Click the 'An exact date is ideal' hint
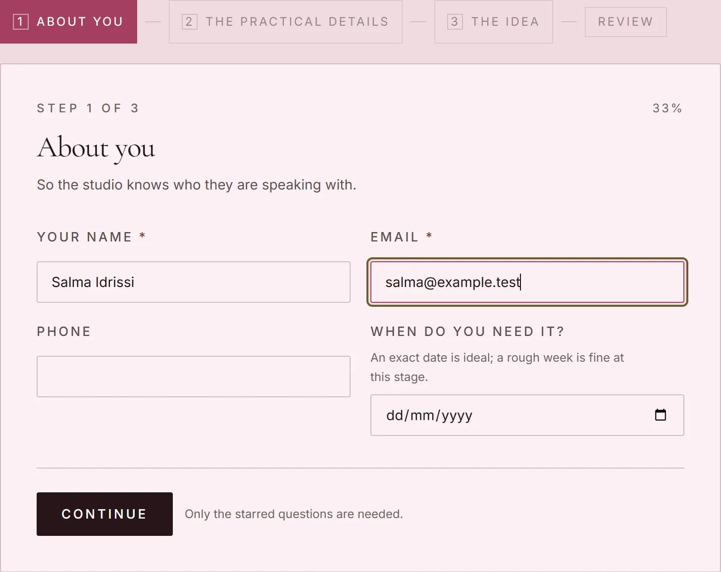 (497, 367)
